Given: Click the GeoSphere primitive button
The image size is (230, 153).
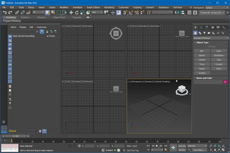Looking at the screenshot, I should tap(219, 55).
